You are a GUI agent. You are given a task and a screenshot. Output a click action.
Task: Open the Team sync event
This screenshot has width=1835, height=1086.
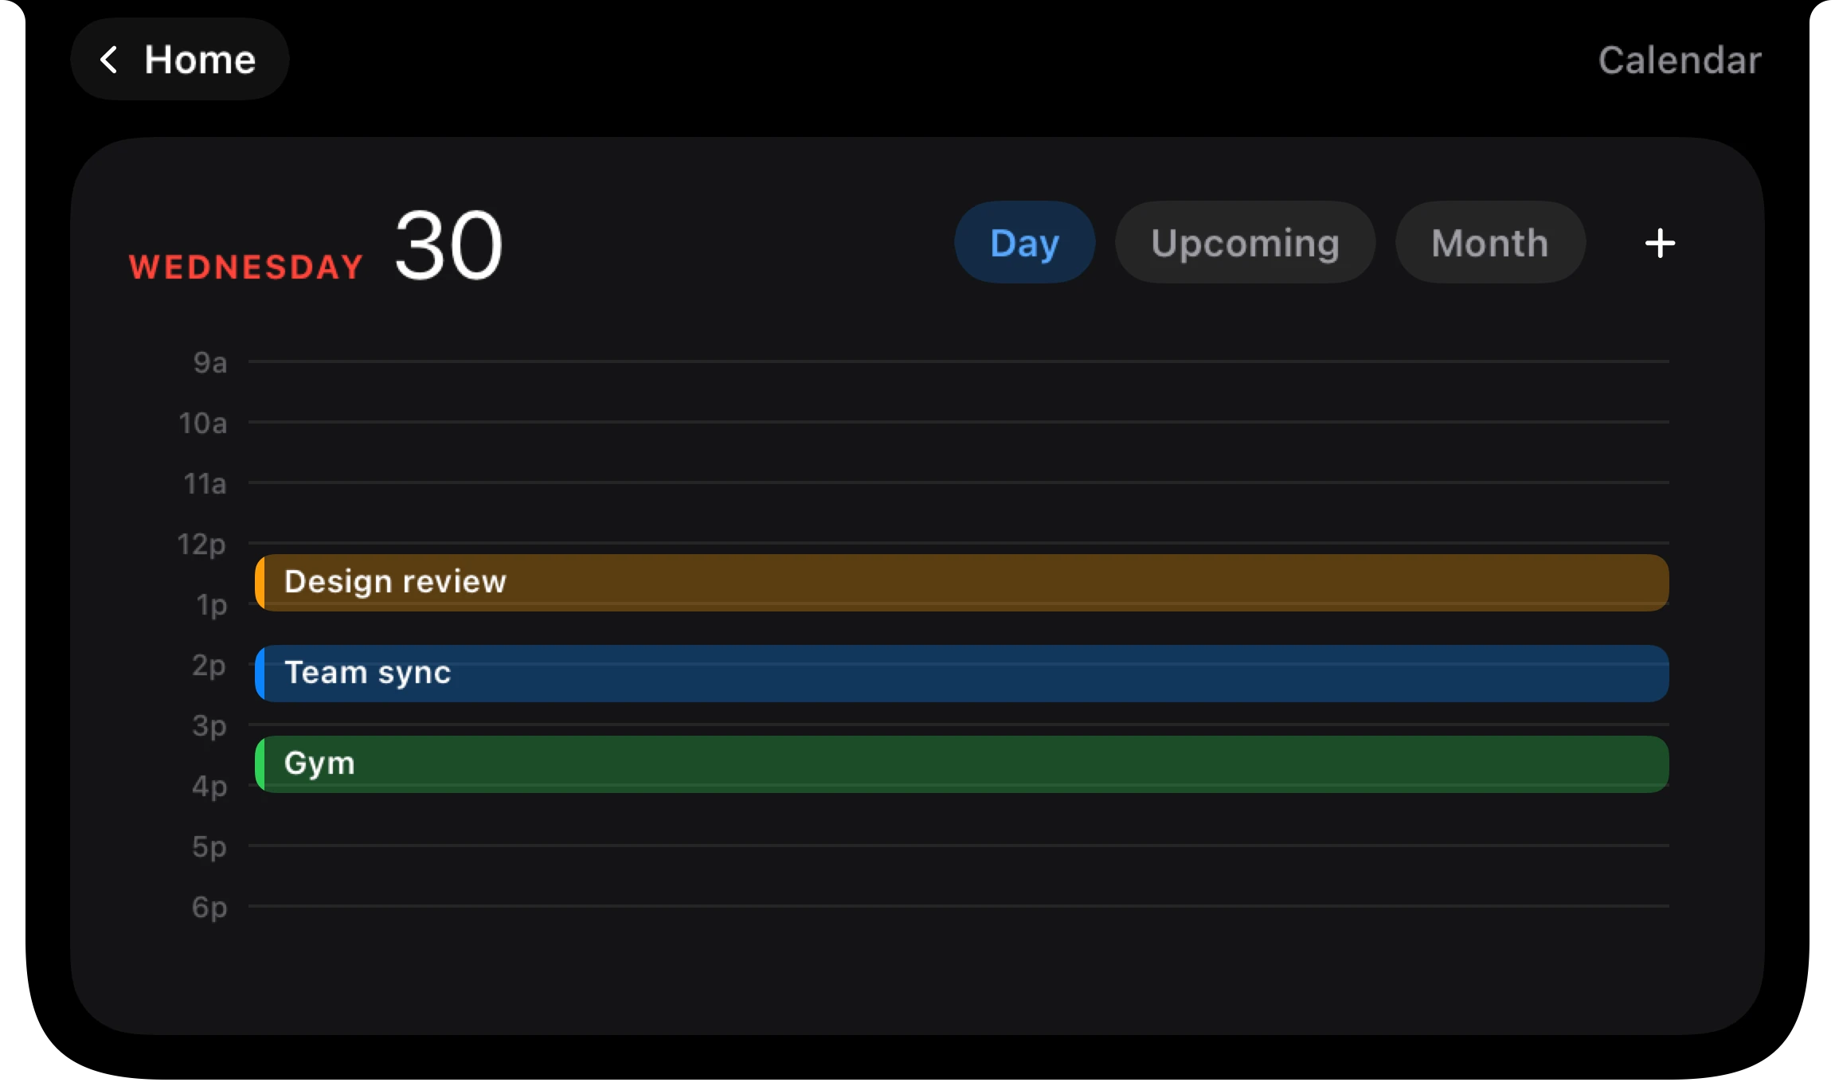click(x=962, y=674)
